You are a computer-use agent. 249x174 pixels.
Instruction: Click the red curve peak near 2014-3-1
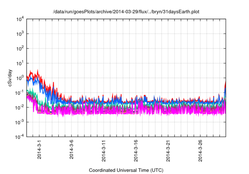click(38, 71)
